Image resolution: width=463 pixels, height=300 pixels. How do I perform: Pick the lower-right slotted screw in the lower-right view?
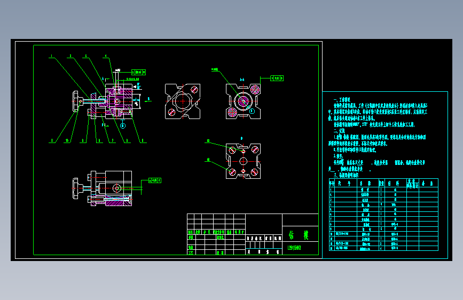[x=254, y=172]
